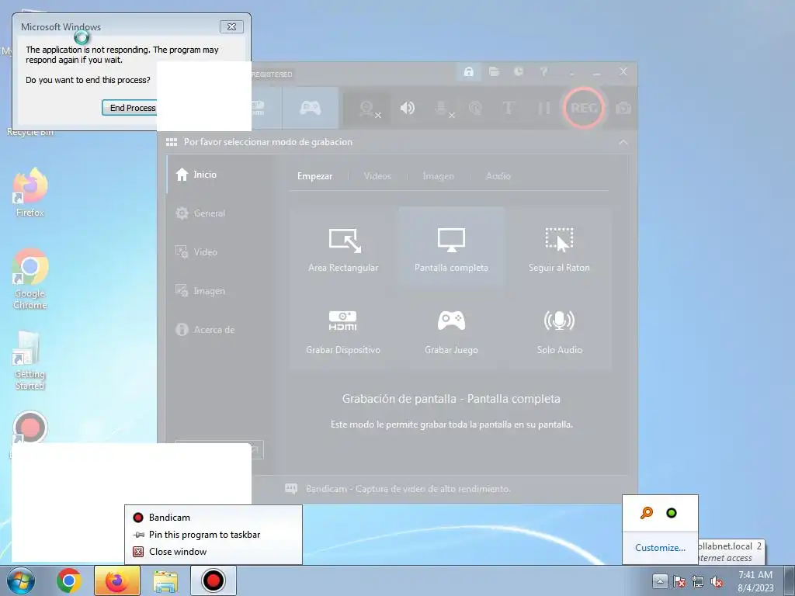The width and height of the screenshot is (795, 596).
Task: Open the output folder icon in title bar
Action: tap(494, 71)
